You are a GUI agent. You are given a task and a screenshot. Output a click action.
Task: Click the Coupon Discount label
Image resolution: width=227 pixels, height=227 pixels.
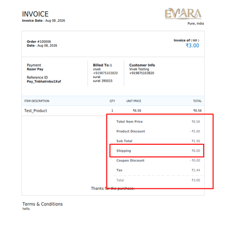[x=130, y=161]
